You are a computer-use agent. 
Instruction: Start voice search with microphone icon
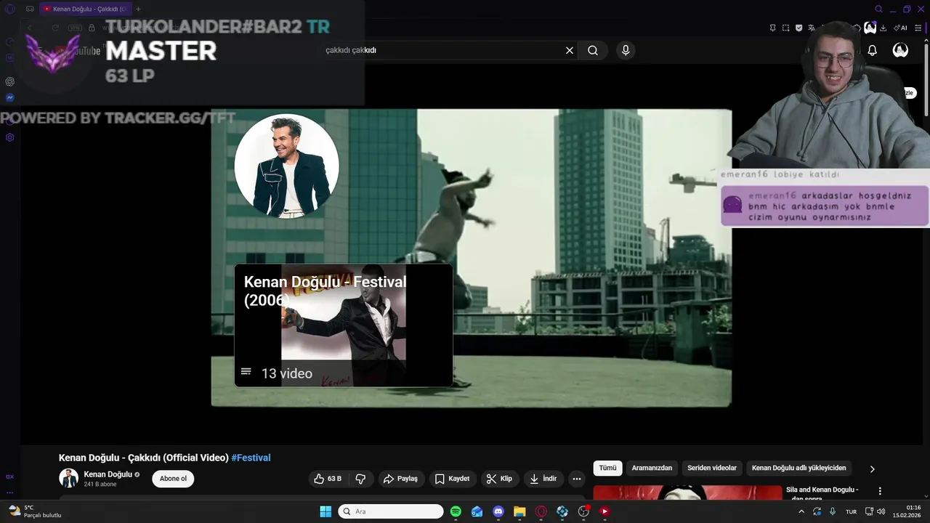[626, 50]
